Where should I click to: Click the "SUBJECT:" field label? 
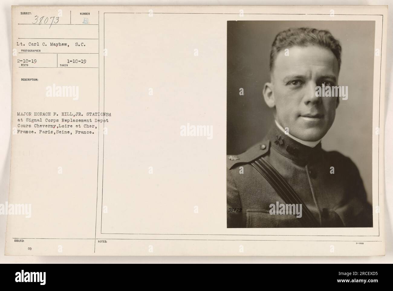click(x=26, y=13)
